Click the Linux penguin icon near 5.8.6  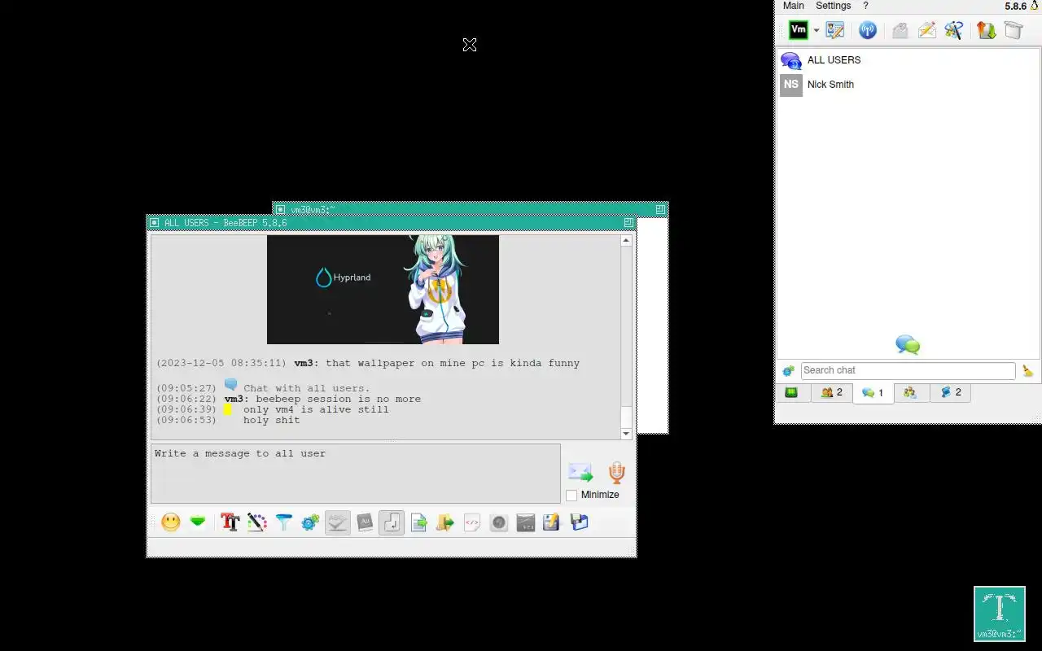click(x=1035, y=6)
